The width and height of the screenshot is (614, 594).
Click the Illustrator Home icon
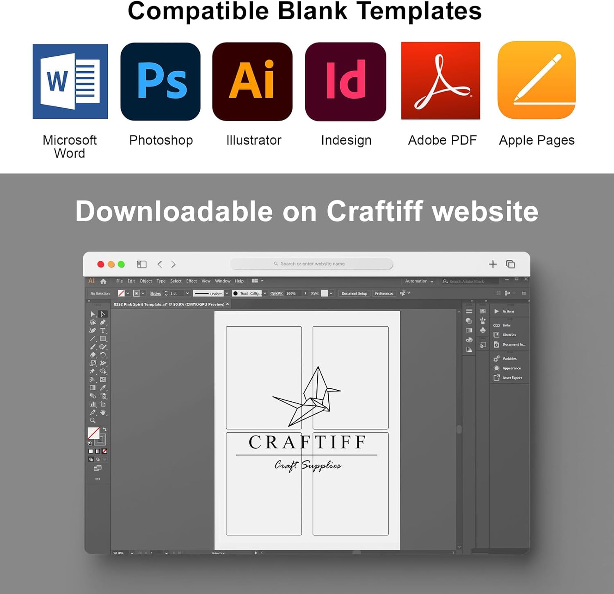pyautogui.click(x=103, y=281)
